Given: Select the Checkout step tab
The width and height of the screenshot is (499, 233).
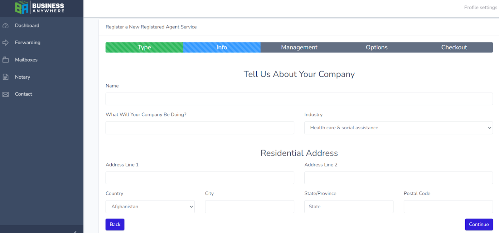Looking at the screenshot, I should tap(454, 47).
